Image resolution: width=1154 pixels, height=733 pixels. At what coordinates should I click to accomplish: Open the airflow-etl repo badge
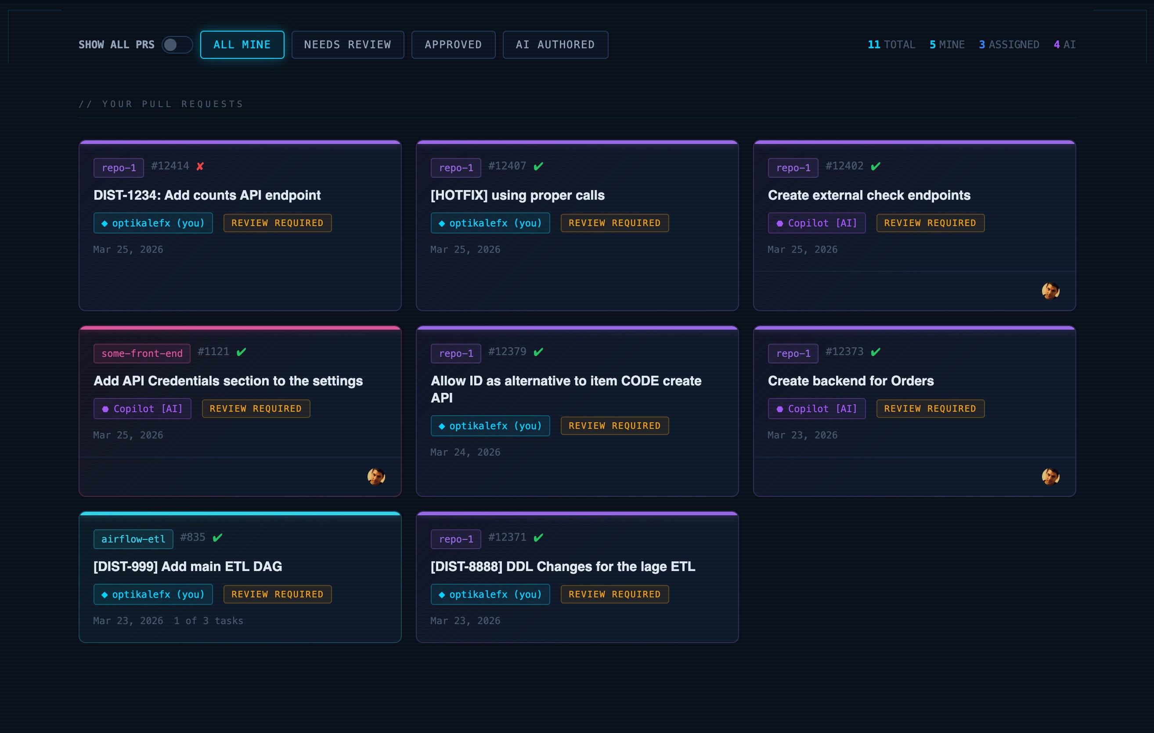pos(133,539)
